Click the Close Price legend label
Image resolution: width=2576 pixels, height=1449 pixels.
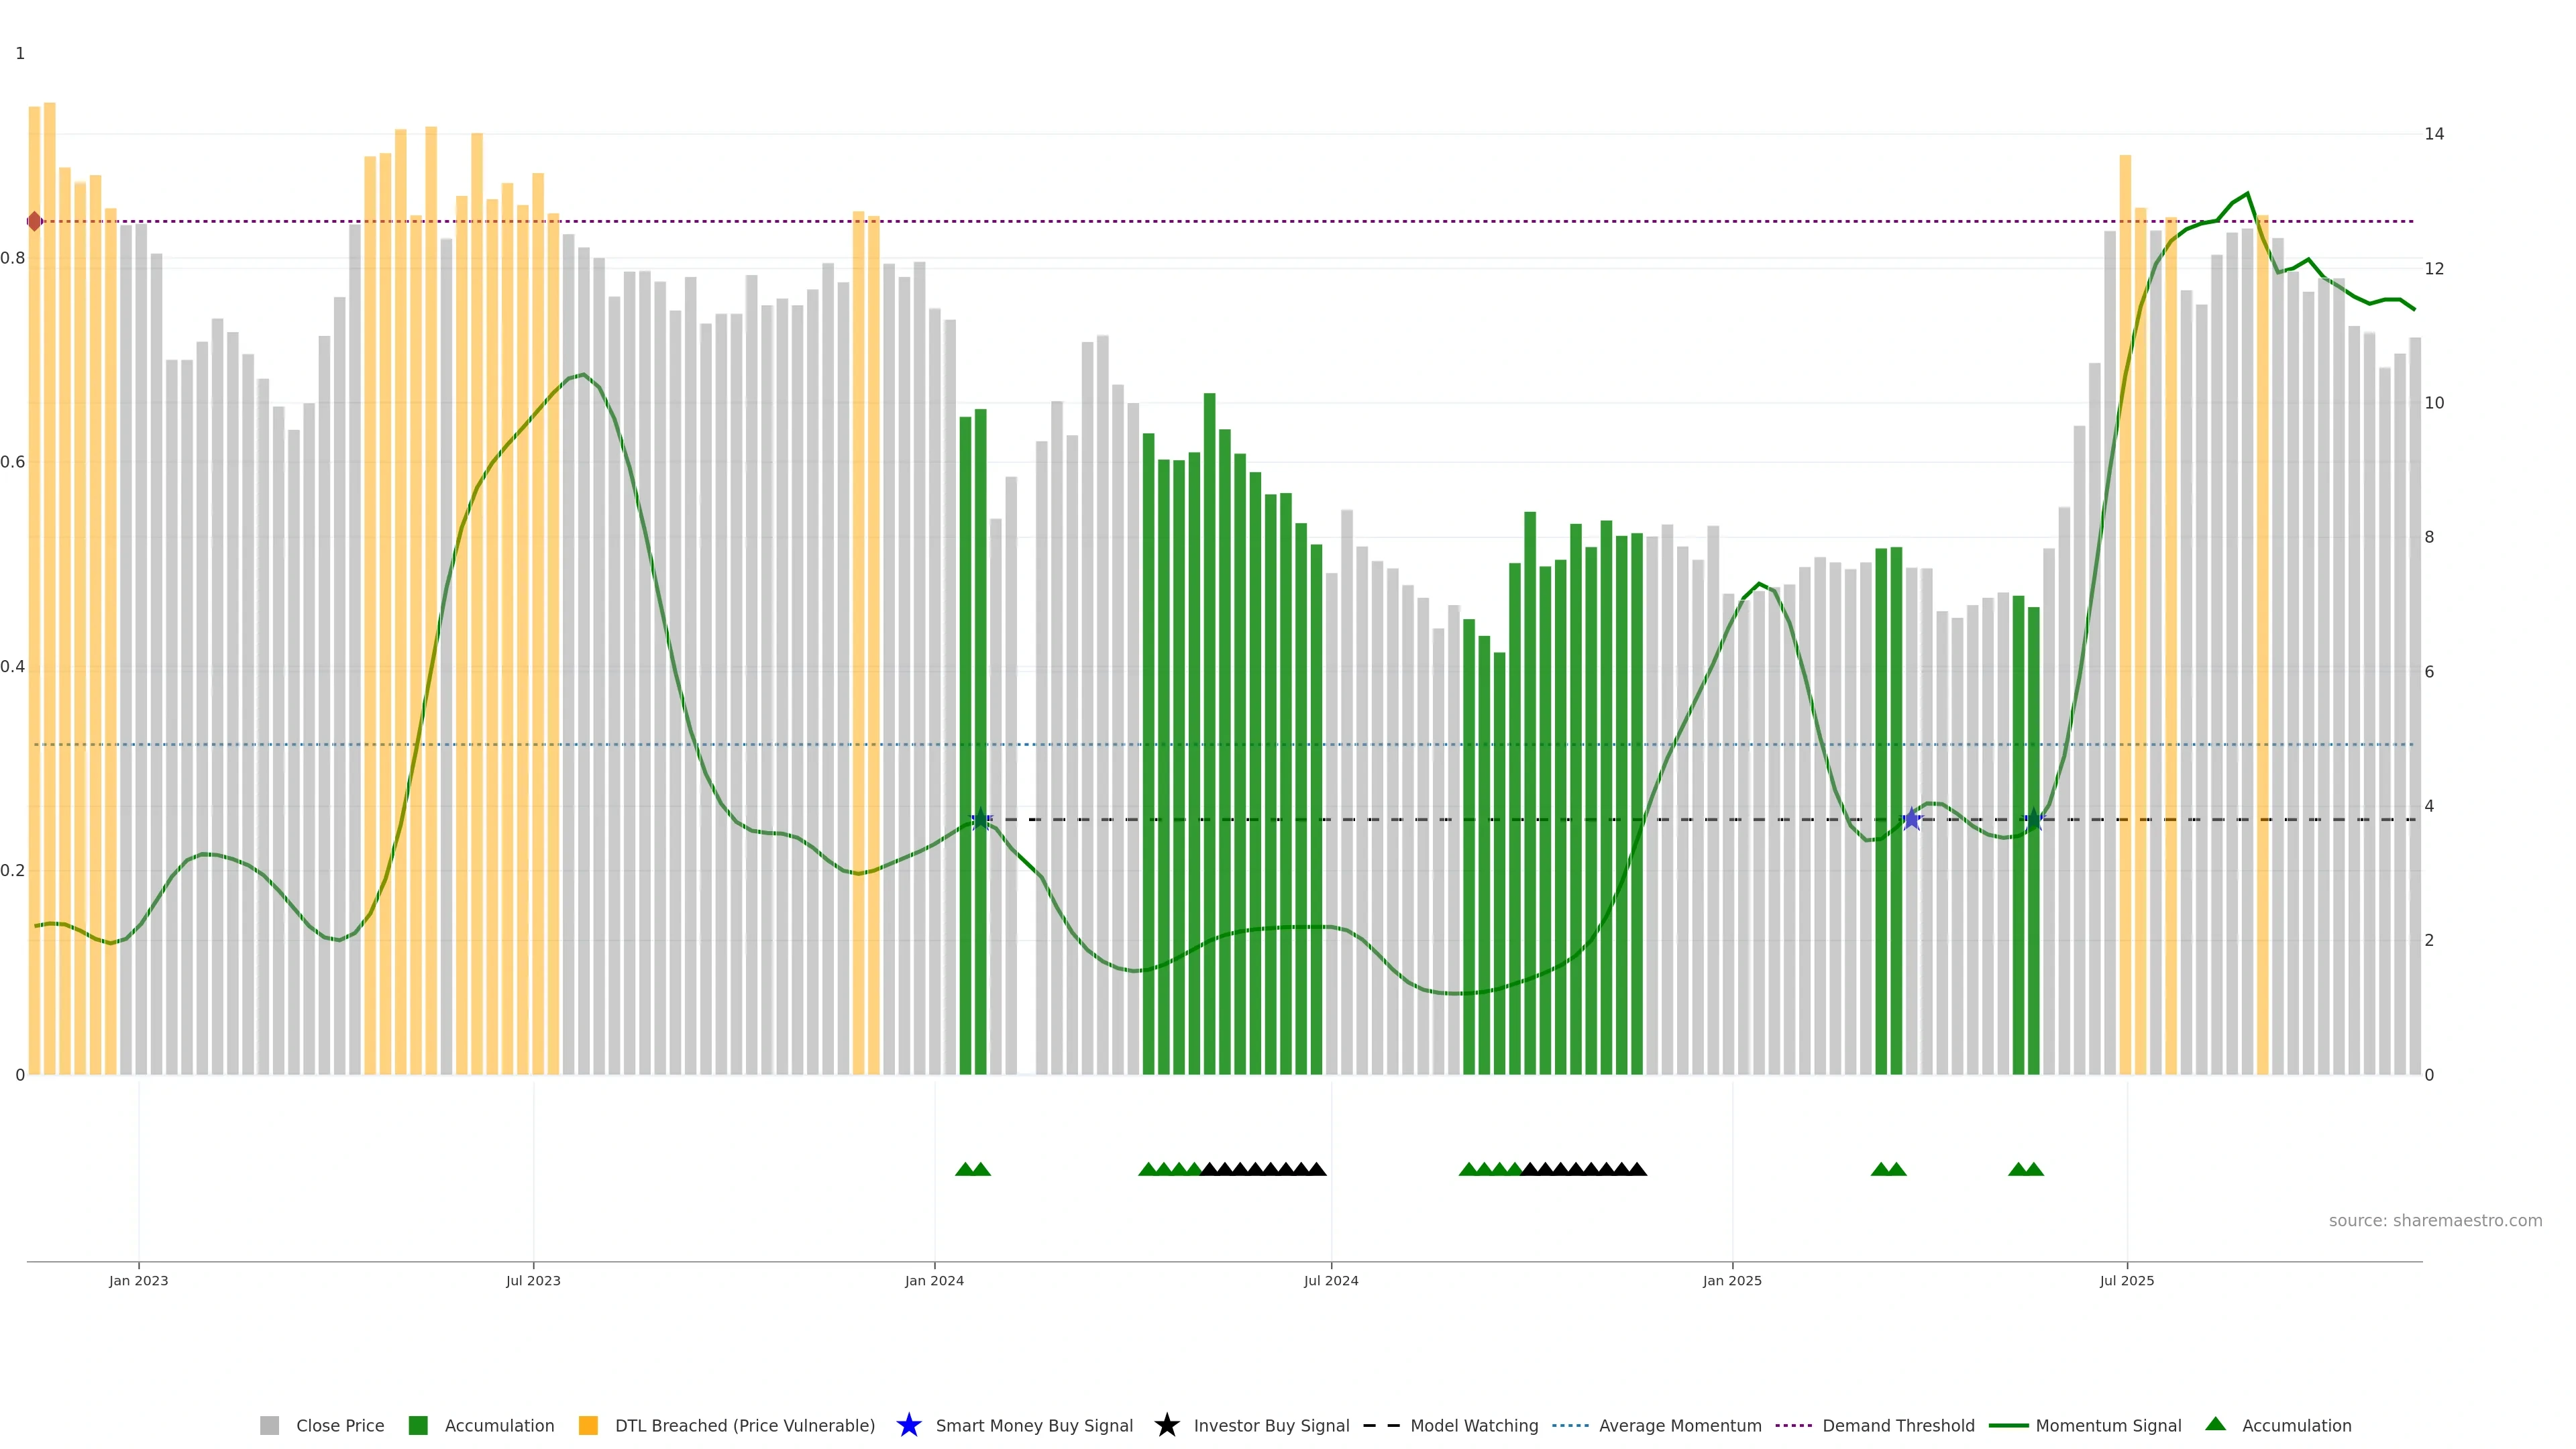tap(339, 1425)
